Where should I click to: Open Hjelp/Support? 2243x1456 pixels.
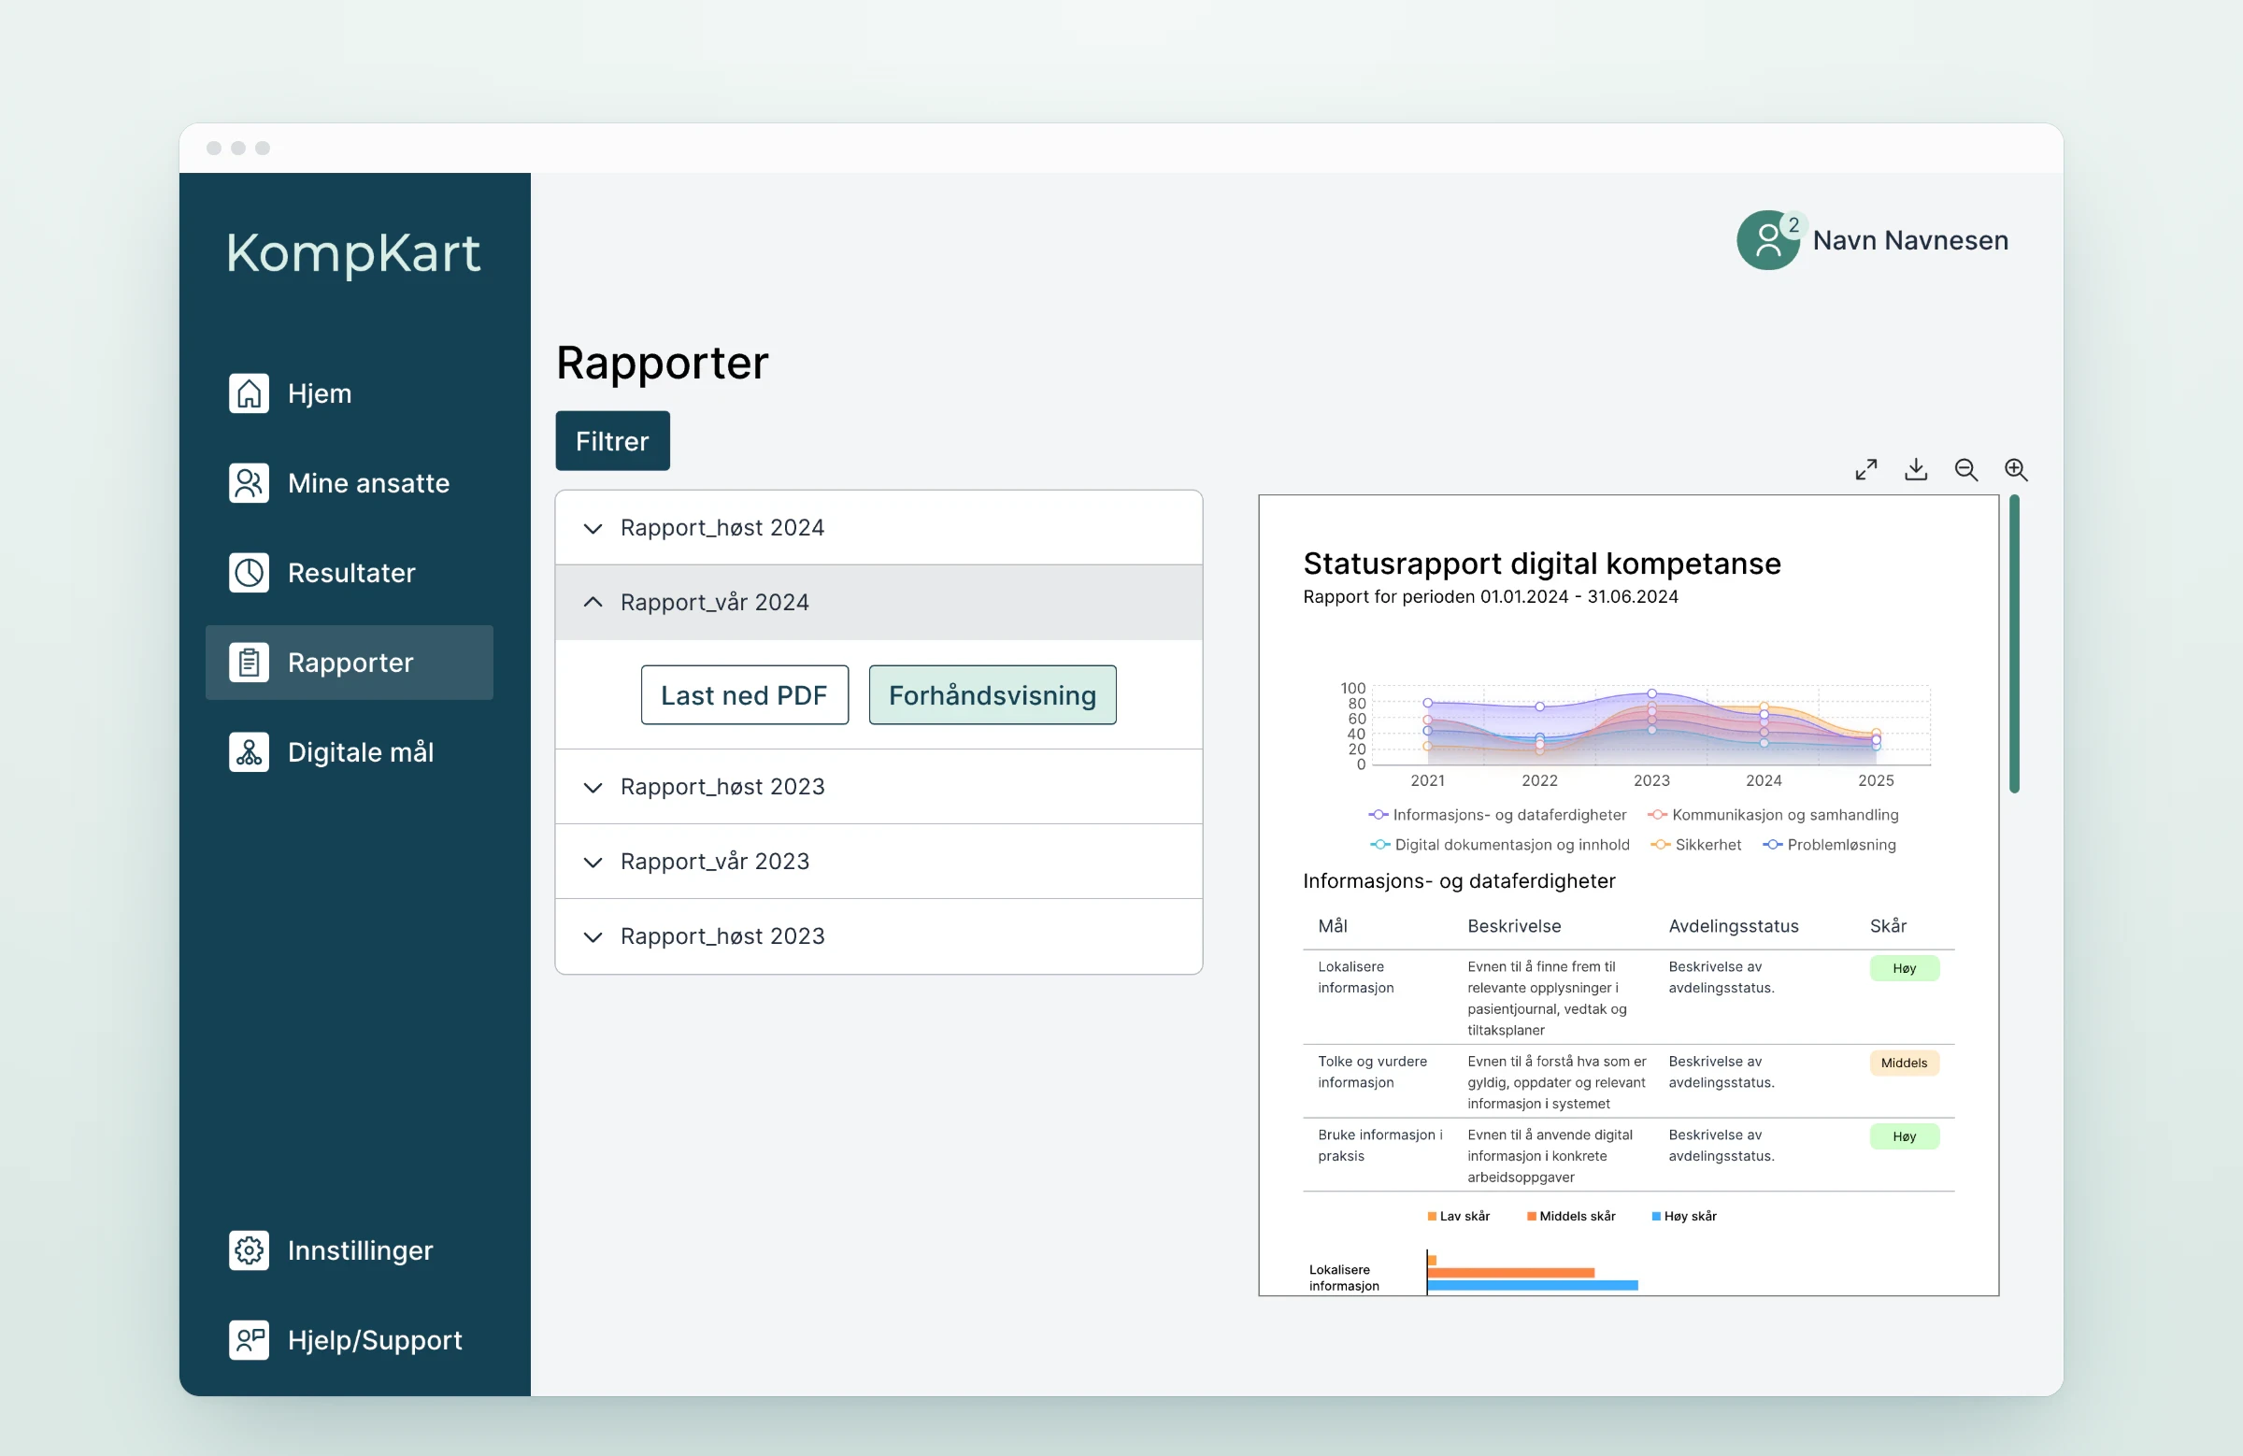click(x=350, y=1339)
